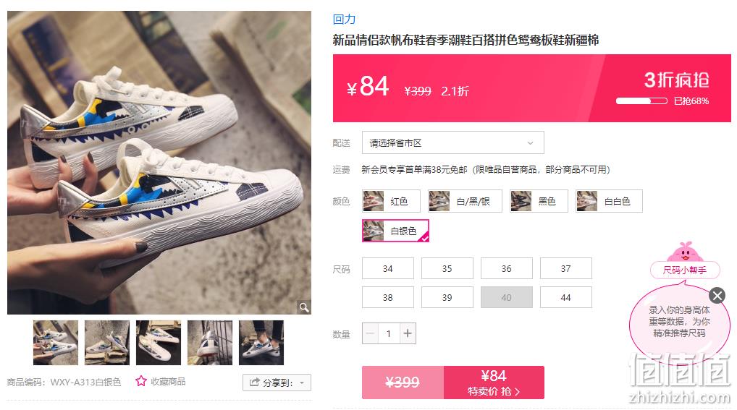The image size is (737, 410).
Task: Decrease quantity with the minus button
Action: [370, 333]
